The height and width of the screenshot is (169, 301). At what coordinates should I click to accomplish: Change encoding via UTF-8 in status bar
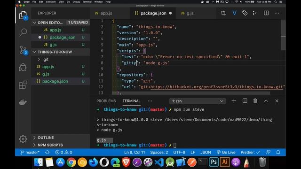(179, 152)
